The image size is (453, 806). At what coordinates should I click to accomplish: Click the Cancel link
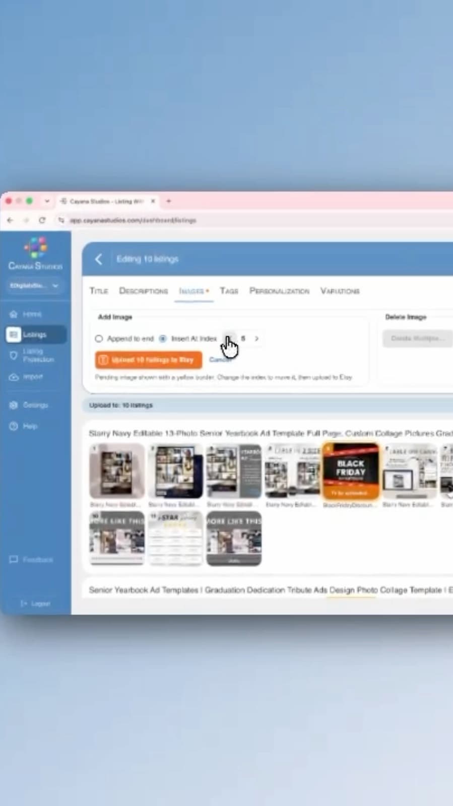[220, 359]
